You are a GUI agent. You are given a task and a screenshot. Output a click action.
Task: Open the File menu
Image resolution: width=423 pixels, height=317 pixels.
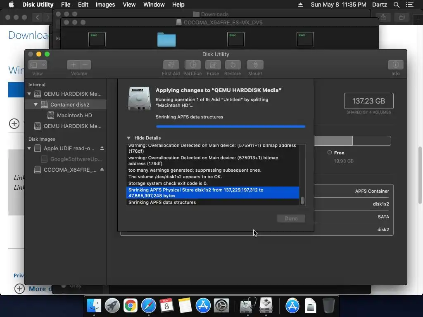pyautogui.click(x=66, y=5)
